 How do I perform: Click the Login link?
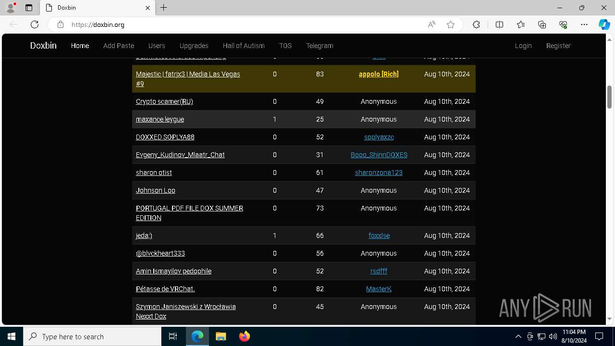click(523, 46)
